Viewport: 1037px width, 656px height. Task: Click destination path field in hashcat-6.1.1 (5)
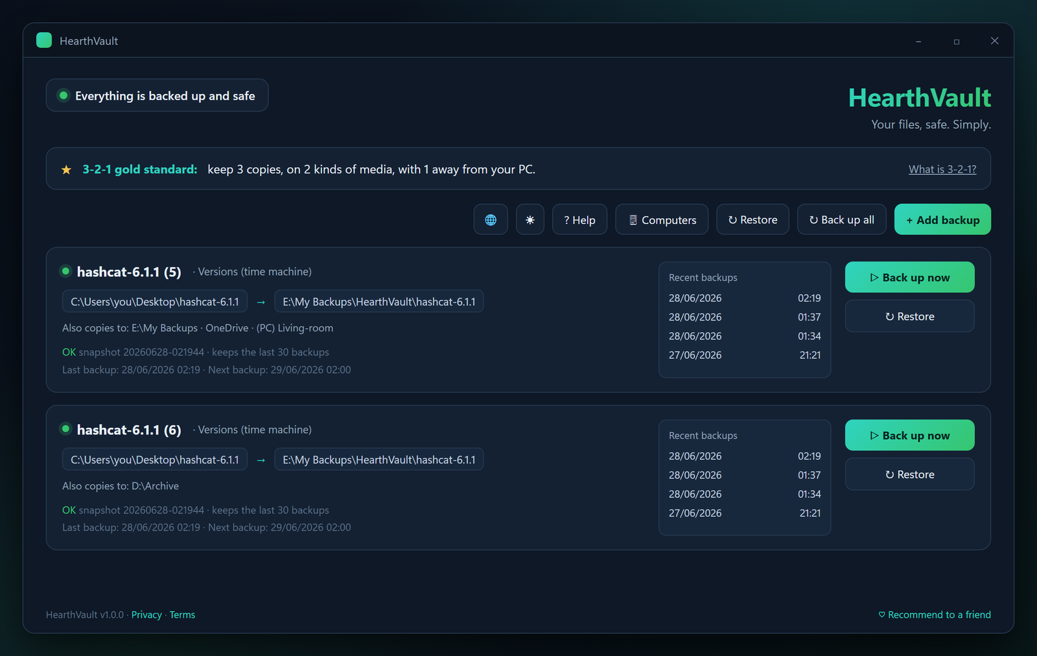[x=379, y=301]
